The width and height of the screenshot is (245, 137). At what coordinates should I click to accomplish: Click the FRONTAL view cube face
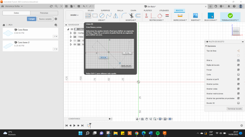point(236,31)
